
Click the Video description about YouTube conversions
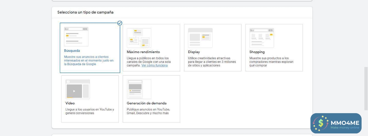click(90, 111)
